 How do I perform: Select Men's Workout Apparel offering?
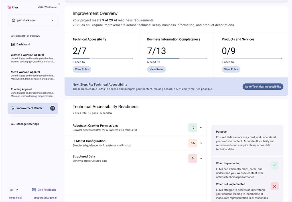click(x=33, y=75)
